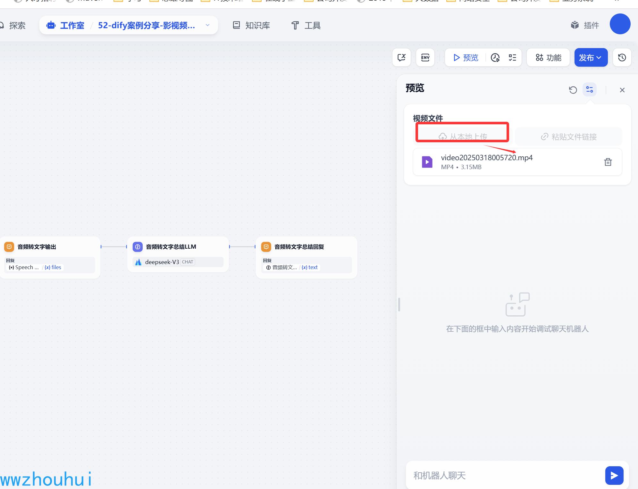
Task: Click the 工作室 robot icon
Action: click(51, 25)
